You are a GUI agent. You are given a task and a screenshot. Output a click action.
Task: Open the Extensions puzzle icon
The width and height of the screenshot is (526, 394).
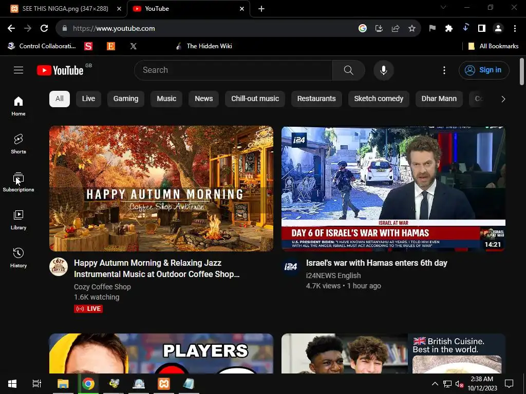point(449,29)
